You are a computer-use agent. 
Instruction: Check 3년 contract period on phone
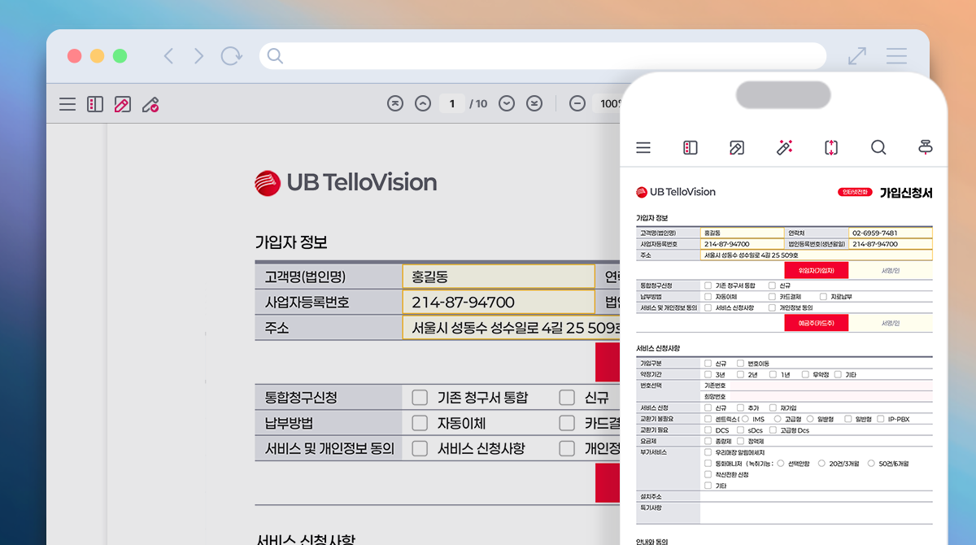point(708,375)
